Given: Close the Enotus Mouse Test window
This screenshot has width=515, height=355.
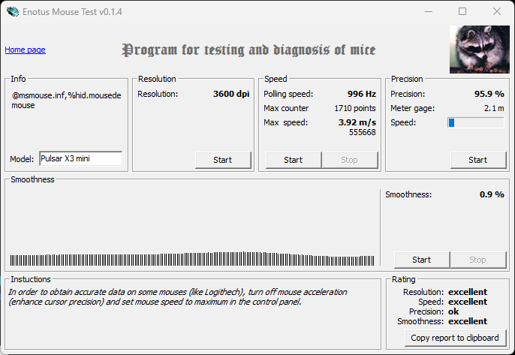Looking at the screenshot, I should 497,11.
